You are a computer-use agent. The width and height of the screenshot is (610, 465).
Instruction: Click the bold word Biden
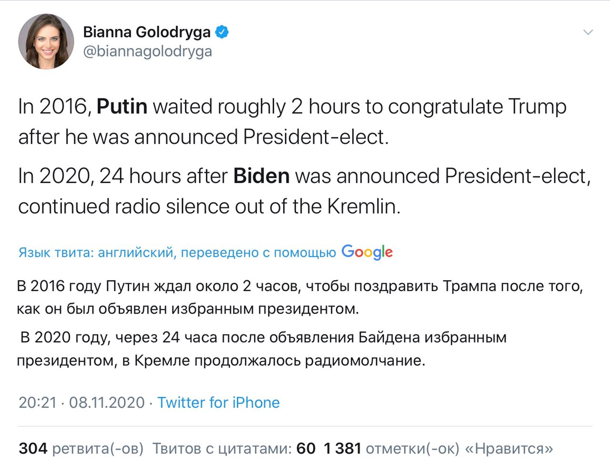pos(262,176)
